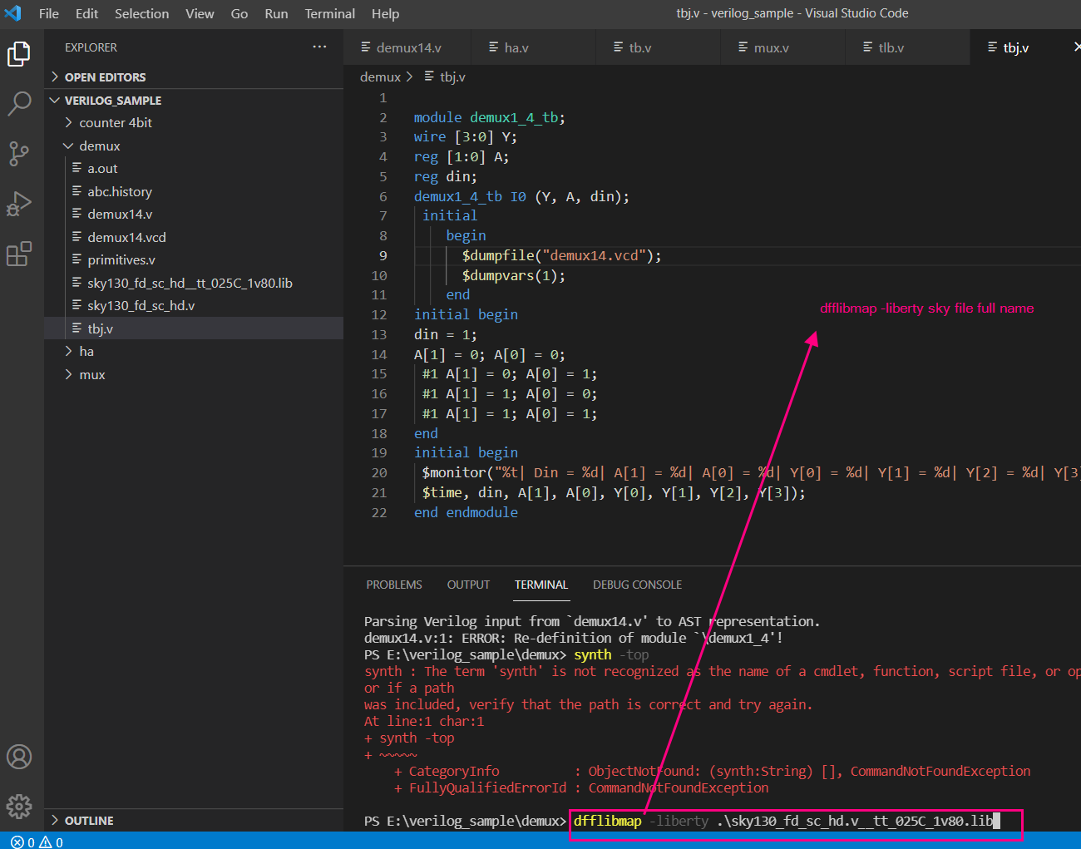Screen dimensions: 1081x849
Task: Switch to the PROBLEMS panel tab
Action: [x=394, y=585]
